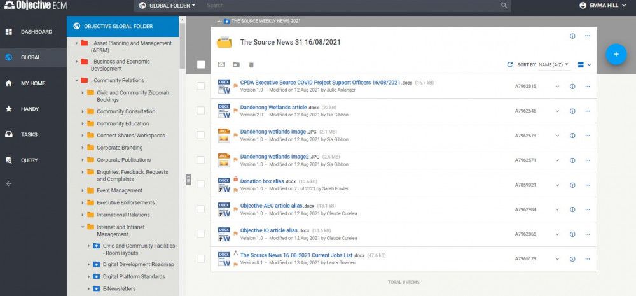The image size is (636, 296).
Task: Collapse the sidebar with the back arrow
Action: [9, 183]
